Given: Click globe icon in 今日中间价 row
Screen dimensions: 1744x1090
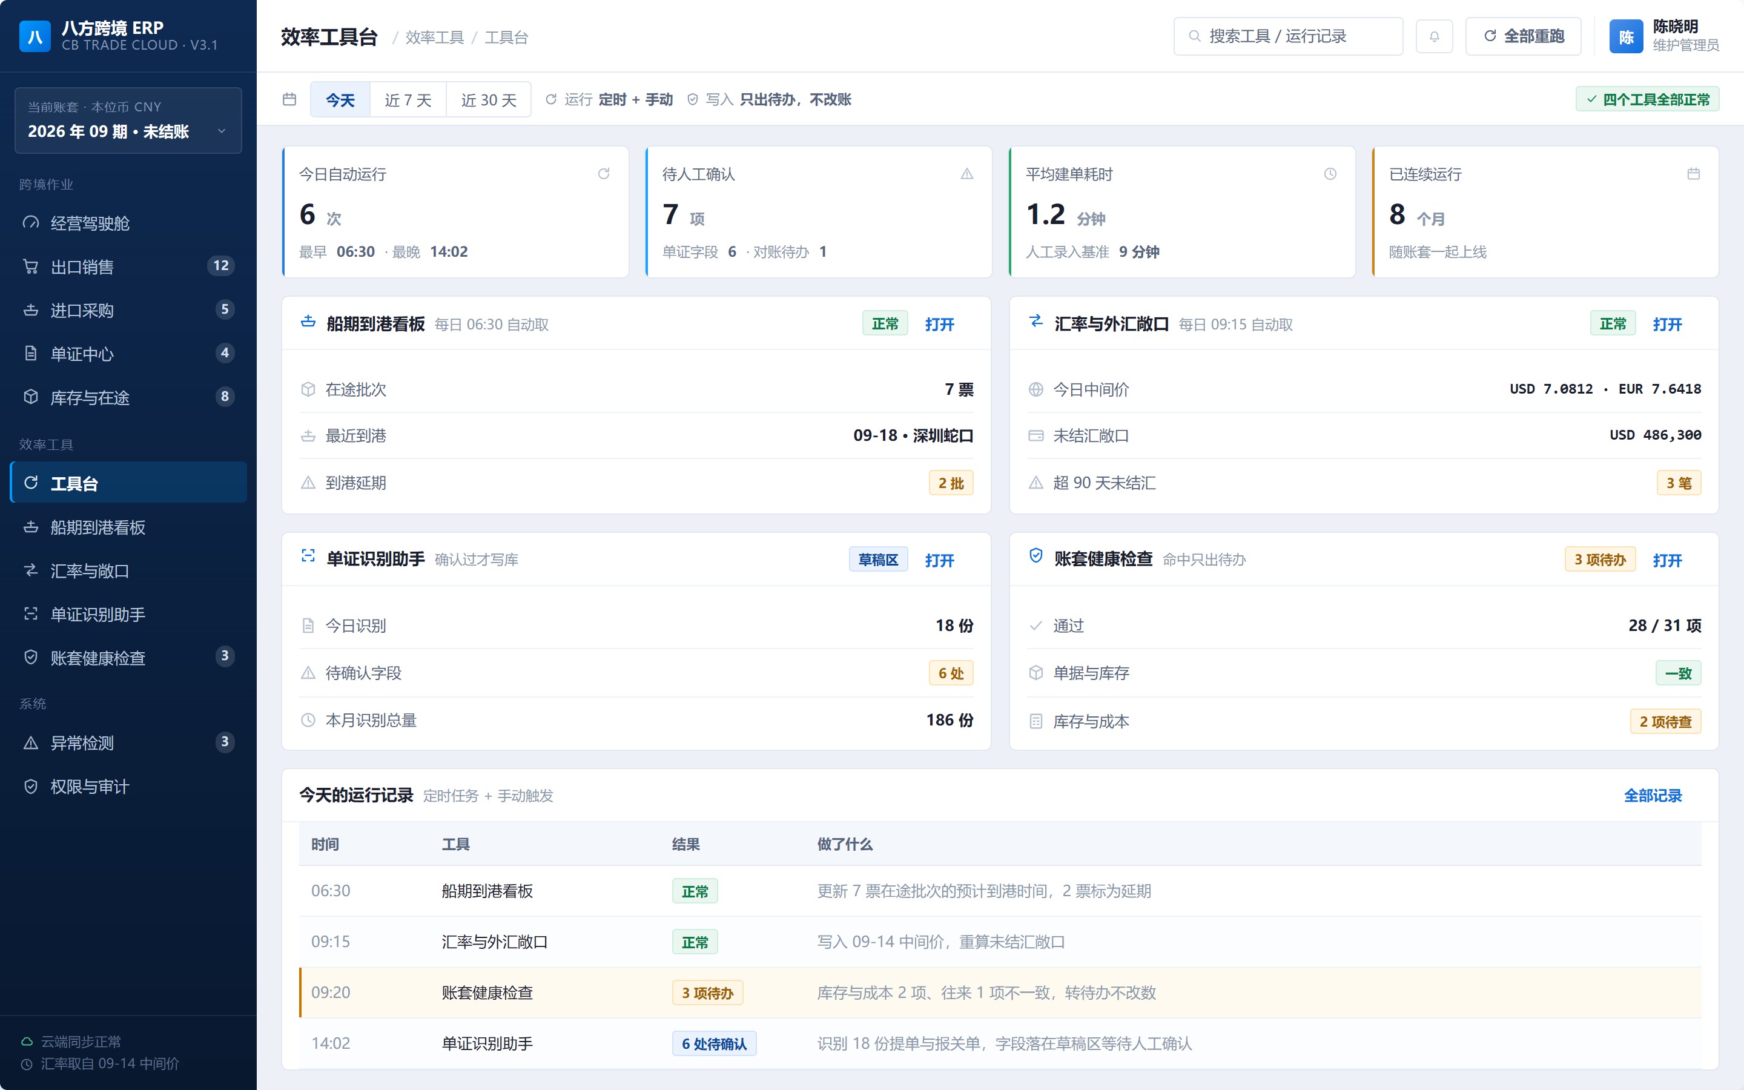Looking at the screenshot, I should tap(1035, 389).
